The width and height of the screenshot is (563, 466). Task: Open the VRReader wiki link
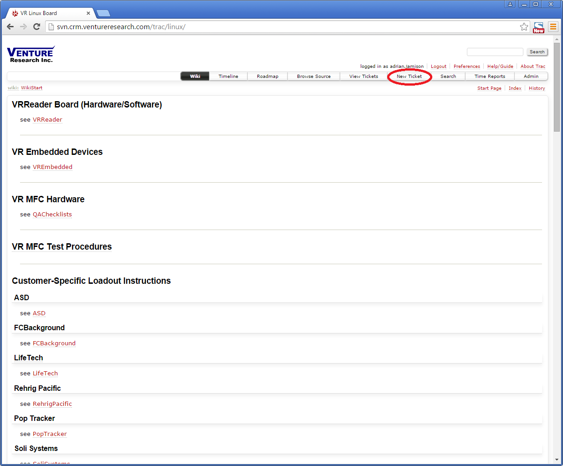coord(47,120)
